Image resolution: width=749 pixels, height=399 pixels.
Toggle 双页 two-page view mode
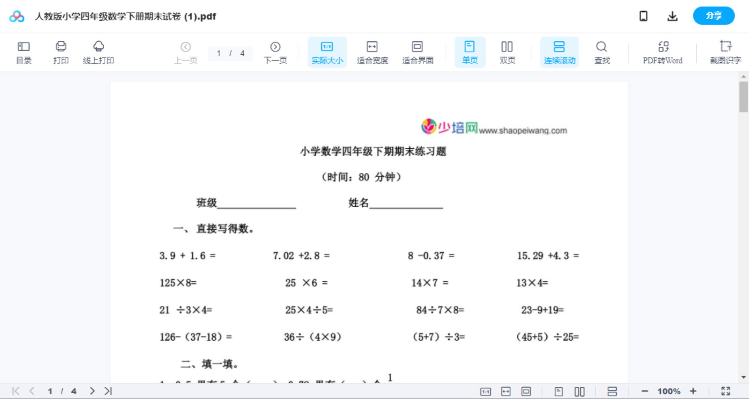point(507,52)
